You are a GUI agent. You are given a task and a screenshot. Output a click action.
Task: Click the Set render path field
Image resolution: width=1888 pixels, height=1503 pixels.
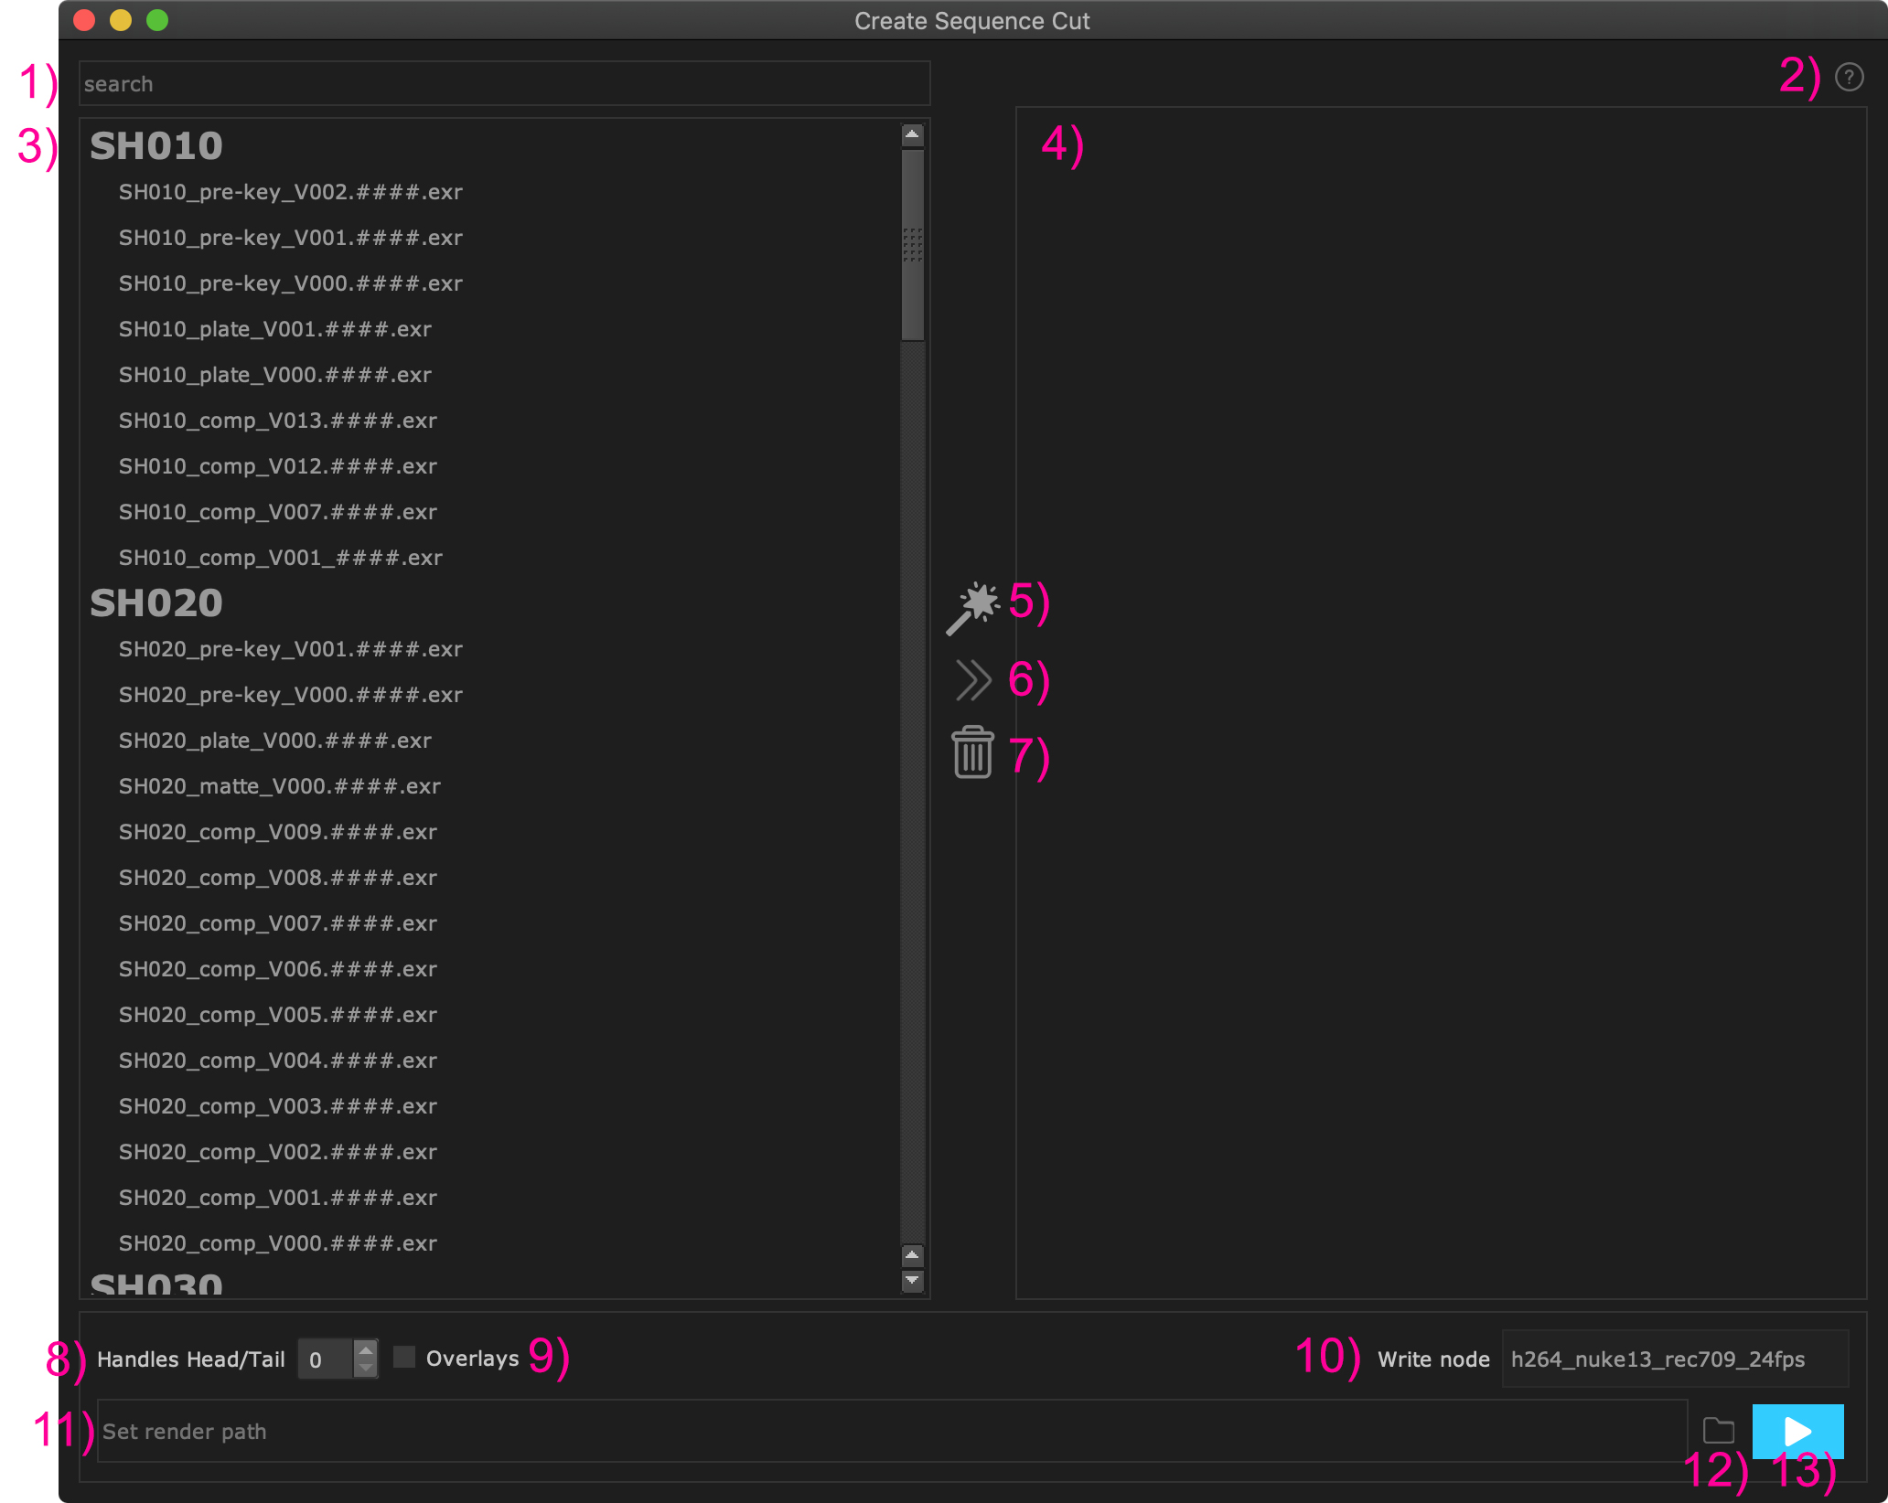[x=891, y=1432]
